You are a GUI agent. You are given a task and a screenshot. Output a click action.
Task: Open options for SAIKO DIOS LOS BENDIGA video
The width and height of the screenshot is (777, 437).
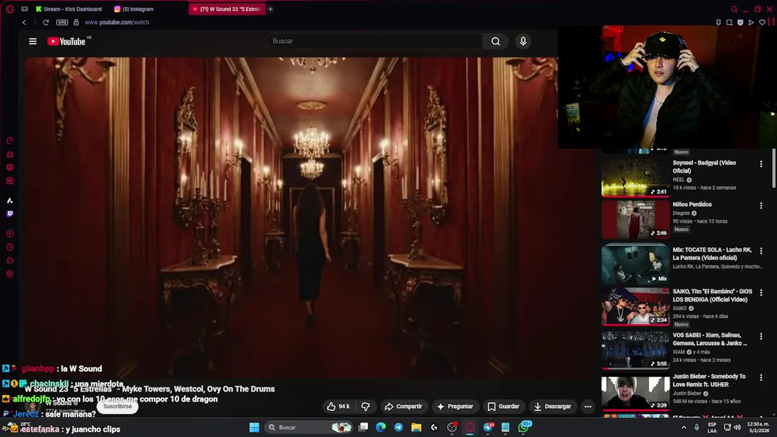(x=761, y=293)
